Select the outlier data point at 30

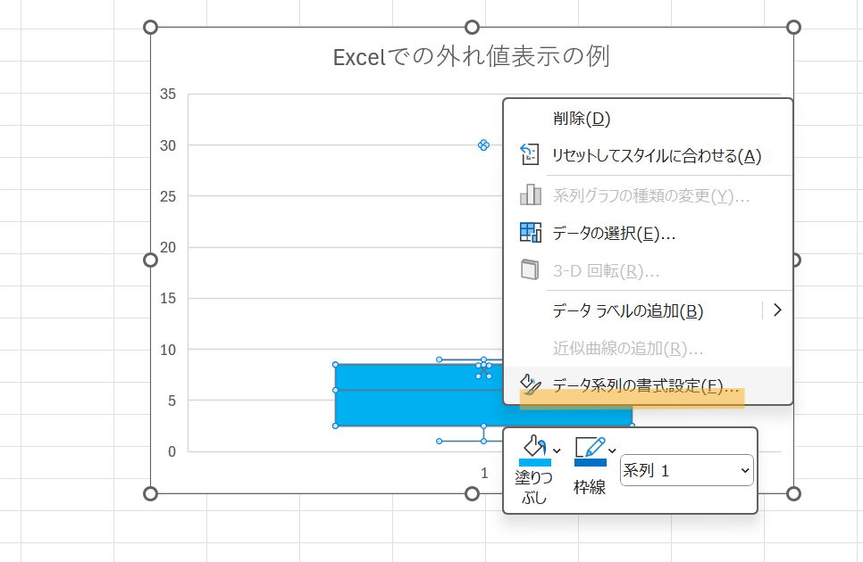483,145
